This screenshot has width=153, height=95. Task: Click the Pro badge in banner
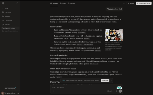63,81
